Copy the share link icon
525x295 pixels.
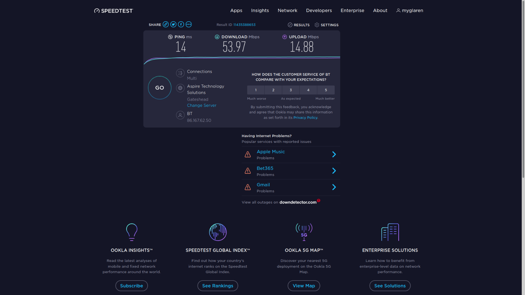[x=166, y=24]
